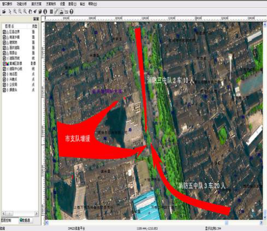This screenshot has width=267, height=231.
Task: Click the last info icon in toolbar
Action: pyautogui.click(x=71, y=12)
